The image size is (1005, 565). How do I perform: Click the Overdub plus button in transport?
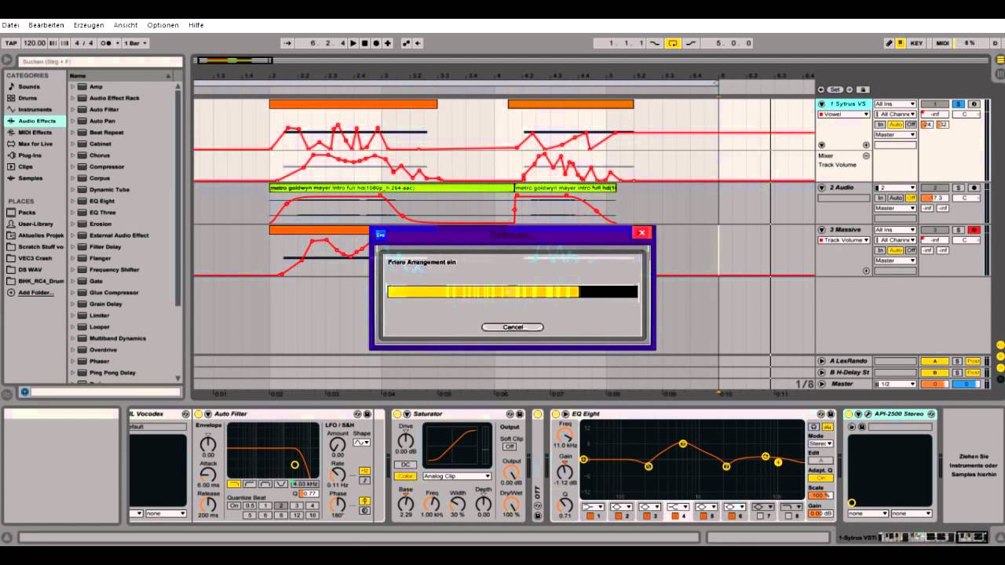(x=387, y=43)
